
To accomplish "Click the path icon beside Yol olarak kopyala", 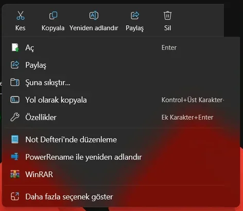I will point(15,100).
